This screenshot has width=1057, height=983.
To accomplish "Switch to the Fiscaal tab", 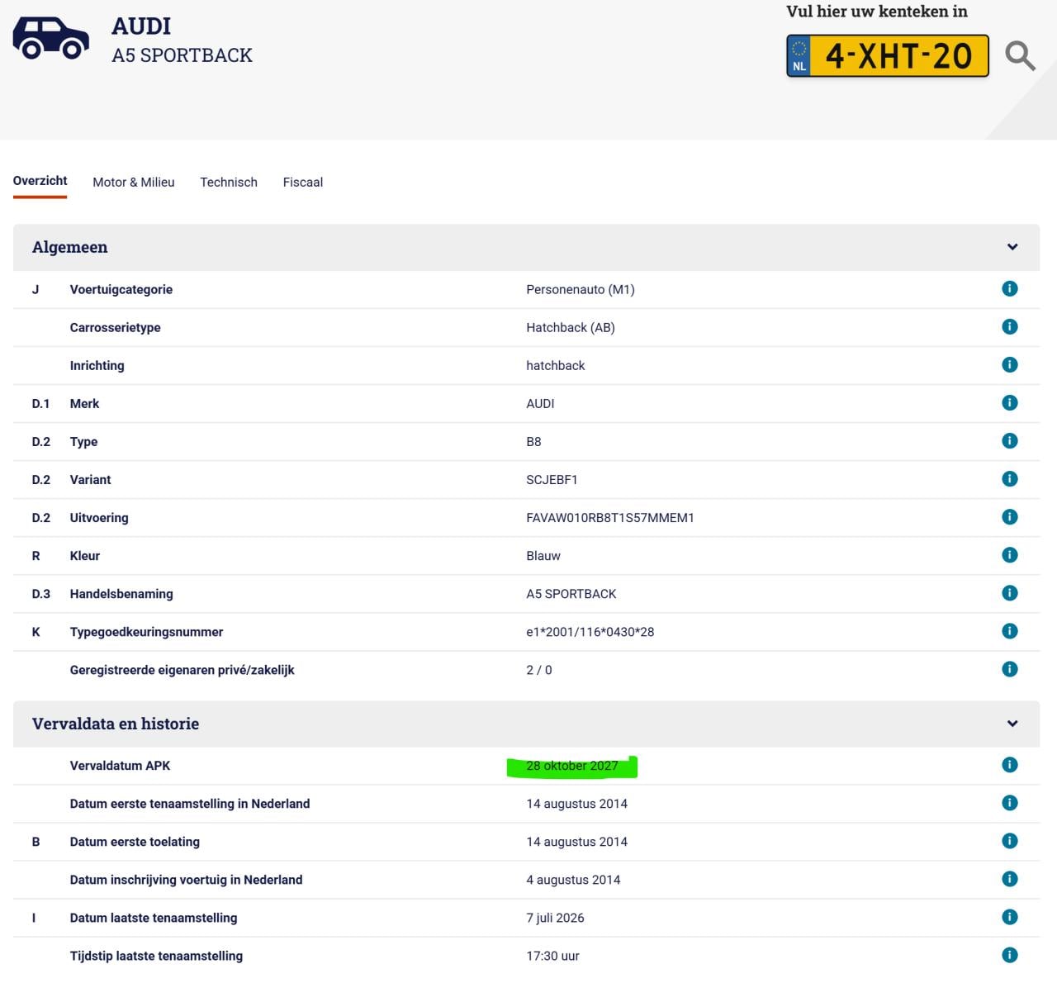I will (303, 183).
